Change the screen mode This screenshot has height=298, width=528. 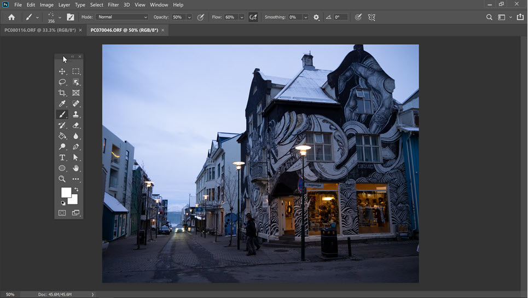coord(76,213)
